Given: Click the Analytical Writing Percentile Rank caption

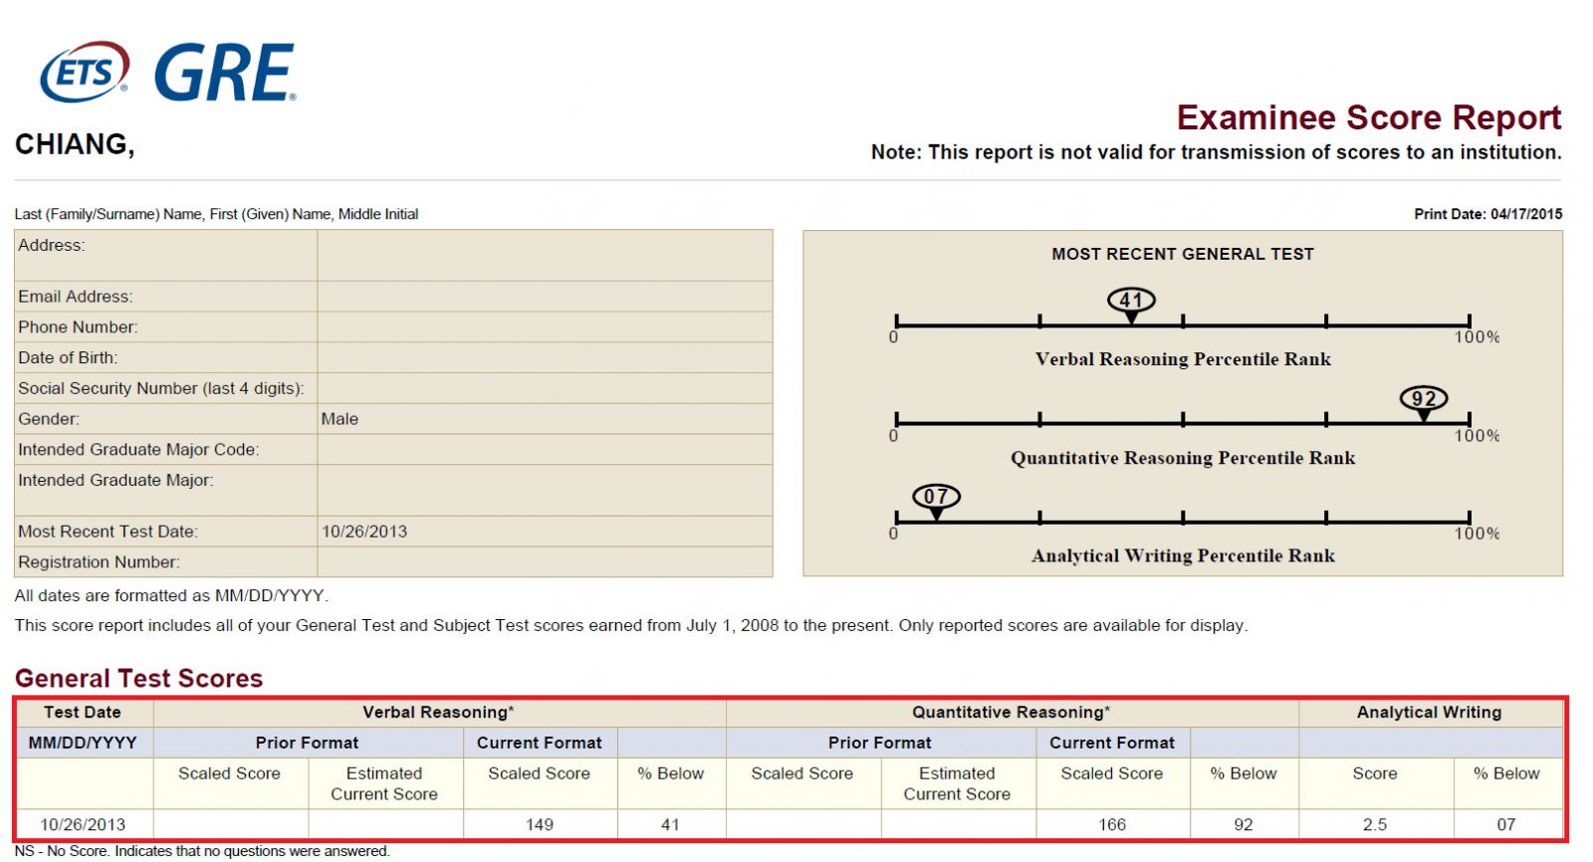Looking at the screenshot, I should click(1183, 555).
